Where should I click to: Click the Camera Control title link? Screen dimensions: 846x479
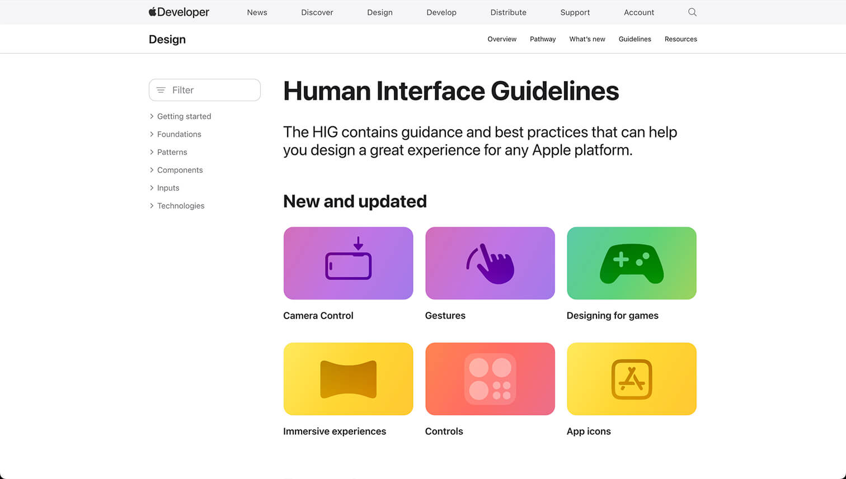click(x=318, y=315)
